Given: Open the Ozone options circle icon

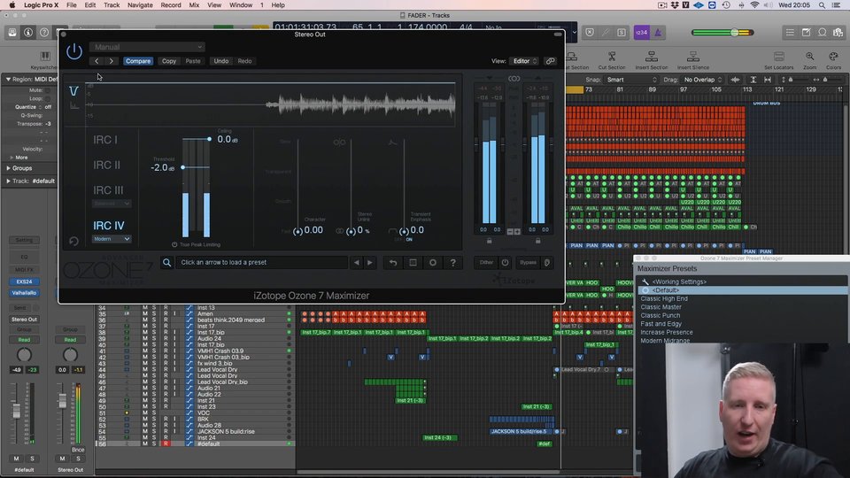Looking at the screenshot, I should (433, 262).
